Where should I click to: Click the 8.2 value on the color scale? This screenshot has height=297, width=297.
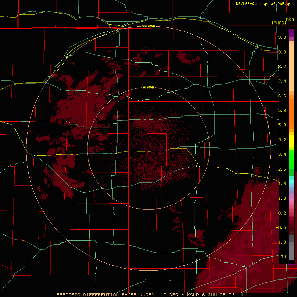pyautogui.click(x=282, y=66)
